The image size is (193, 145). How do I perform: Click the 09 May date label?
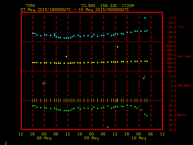91,138
